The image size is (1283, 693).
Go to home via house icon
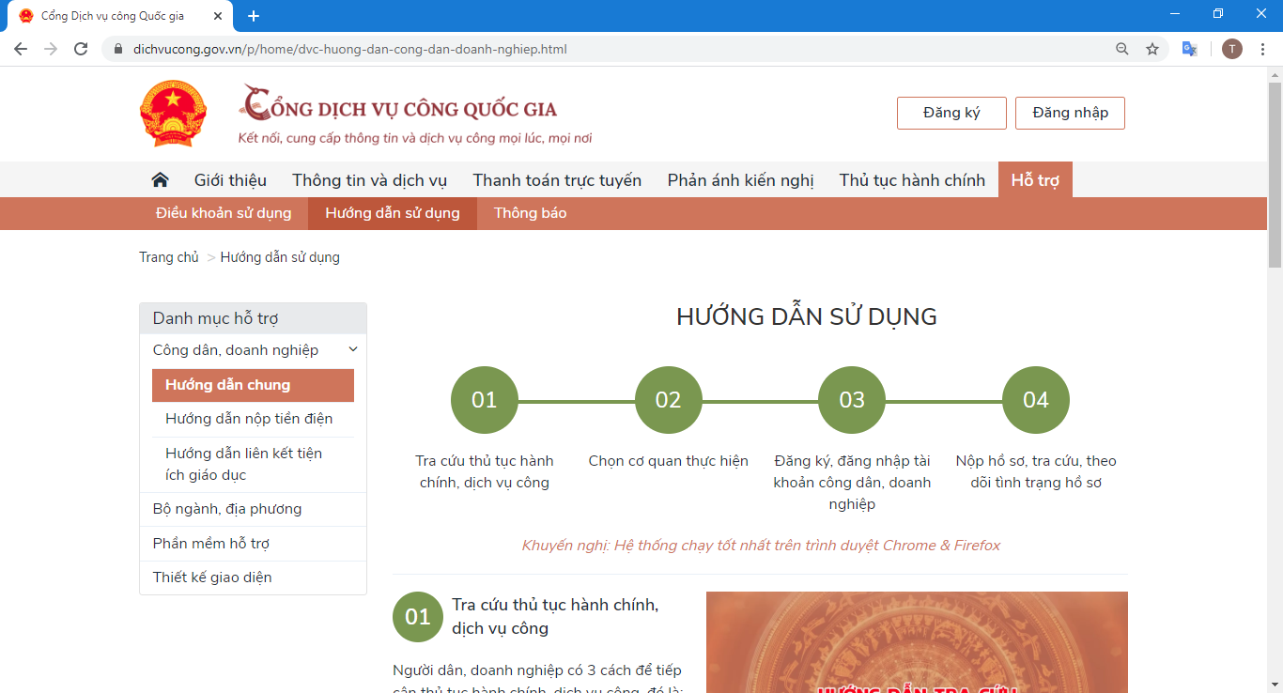[161, 179]
